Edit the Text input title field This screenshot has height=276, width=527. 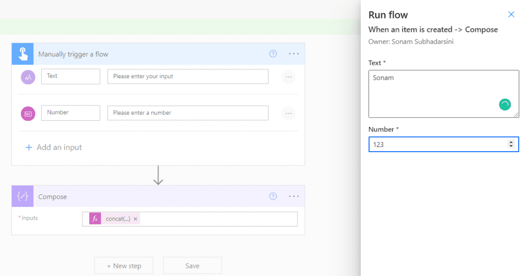tap(71, 76)
